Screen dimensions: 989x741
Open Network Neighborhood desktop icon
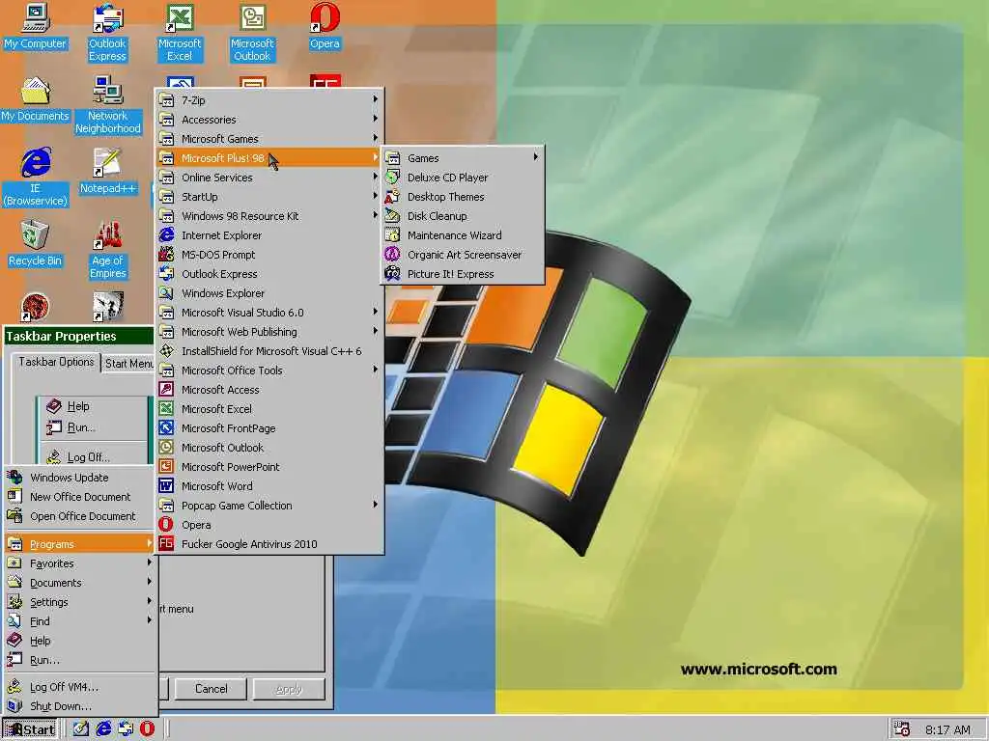tap(108, 105)
